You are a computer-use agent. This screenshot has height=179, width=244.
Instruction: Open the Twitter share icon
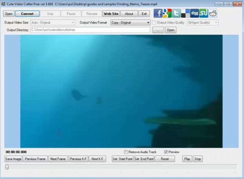tap(176, 13)
